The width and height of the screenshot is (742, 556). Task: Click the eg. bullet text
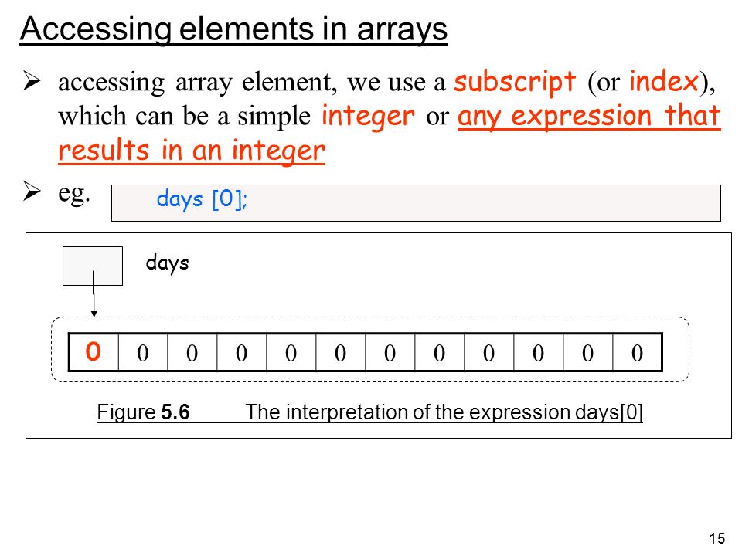coord(74,193)
